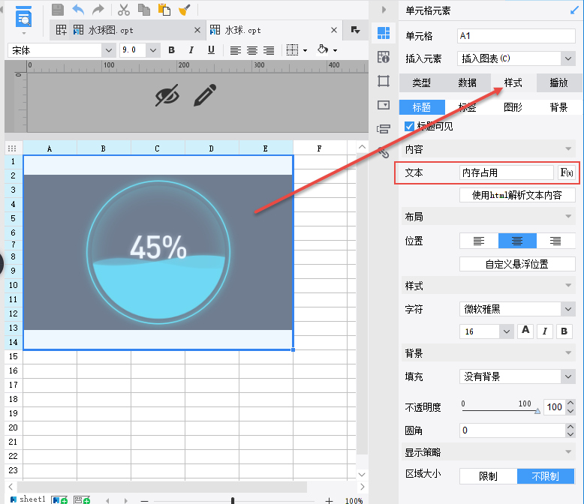Align cell text left
The height and width of the screenshot is (504, 584).
tap(236, 50)
